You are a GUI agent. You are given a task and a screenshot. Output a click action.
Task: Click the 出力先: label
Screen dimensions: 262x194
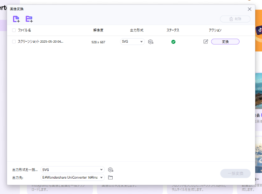18,178
